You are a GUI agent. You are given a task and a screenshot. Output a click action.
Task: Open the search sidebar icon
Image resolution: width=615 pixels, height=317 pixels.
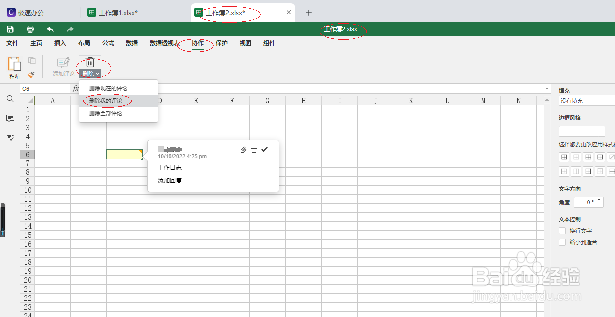10,99
